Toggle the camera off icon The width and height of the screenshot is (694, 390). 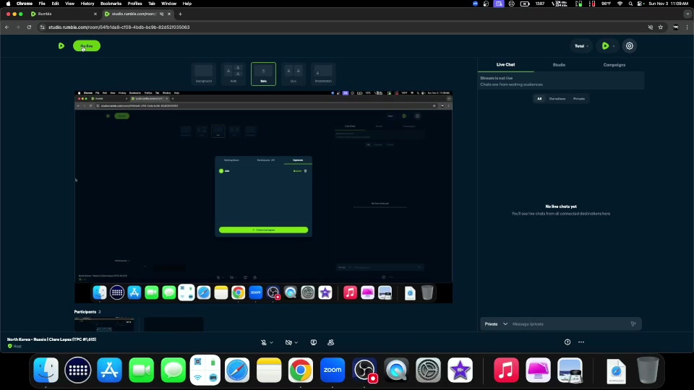(x=288, y=342)
